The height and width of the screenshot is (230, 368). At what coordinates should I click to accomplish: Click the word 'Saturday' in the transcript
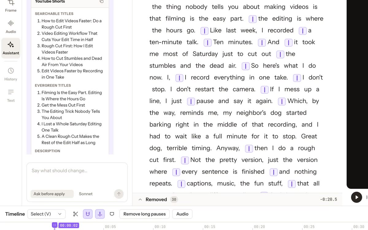point(205,54)
